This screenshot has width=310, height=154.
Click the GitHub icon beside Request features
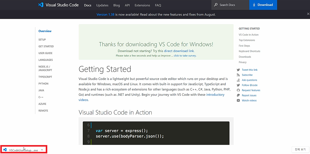(x=238, y=90)
